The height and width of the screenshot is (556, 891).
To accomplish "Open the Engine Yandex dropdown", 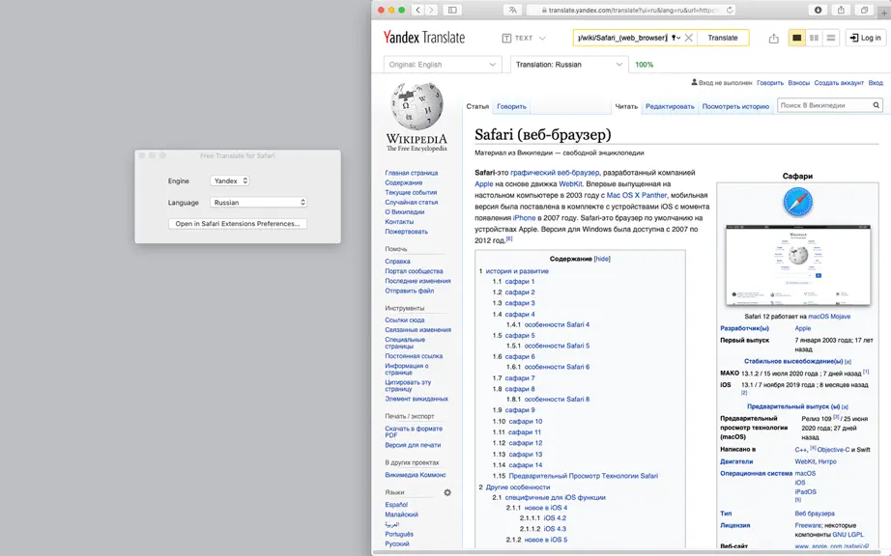I will [230, 181].
